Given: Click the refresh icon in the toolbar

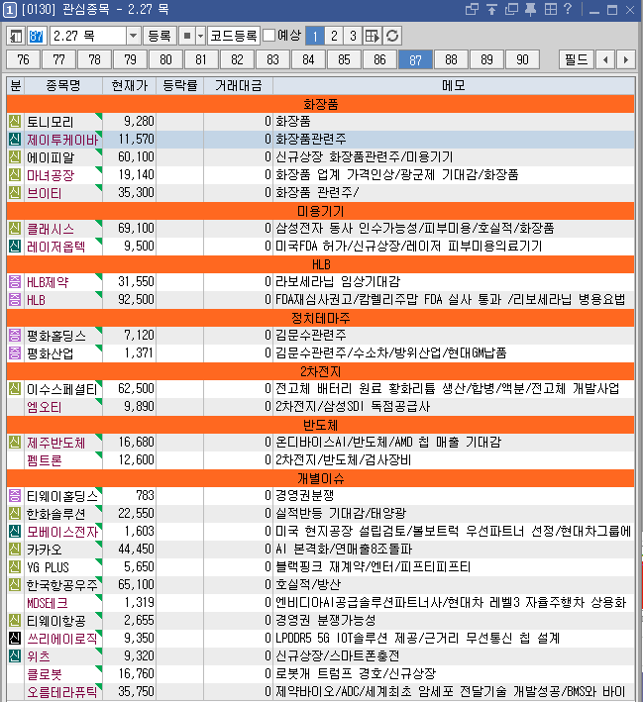Looking at the screenshot, I should click(393, 36).
